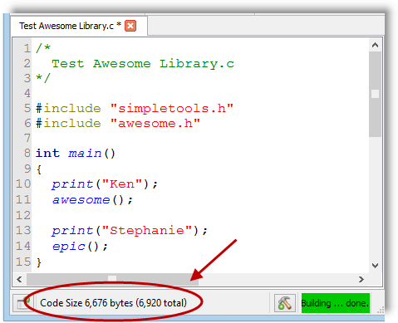
Task: Click the "awesome.h" include line
Action: (118, 123)
